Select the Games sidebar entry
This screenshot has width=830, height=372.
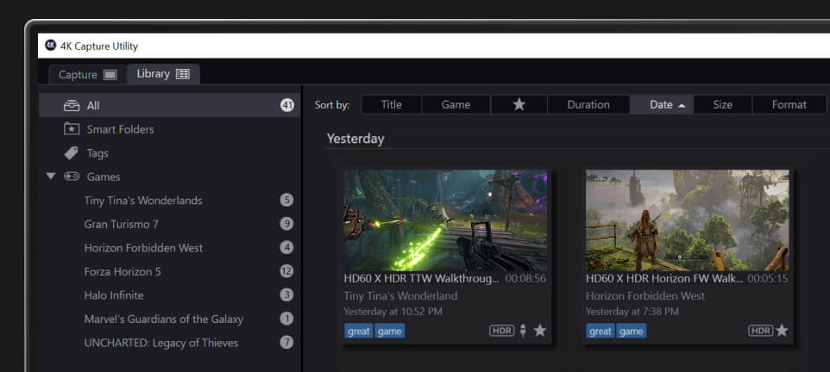[104, 177]
